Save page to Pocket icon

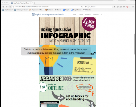point(124,7)
